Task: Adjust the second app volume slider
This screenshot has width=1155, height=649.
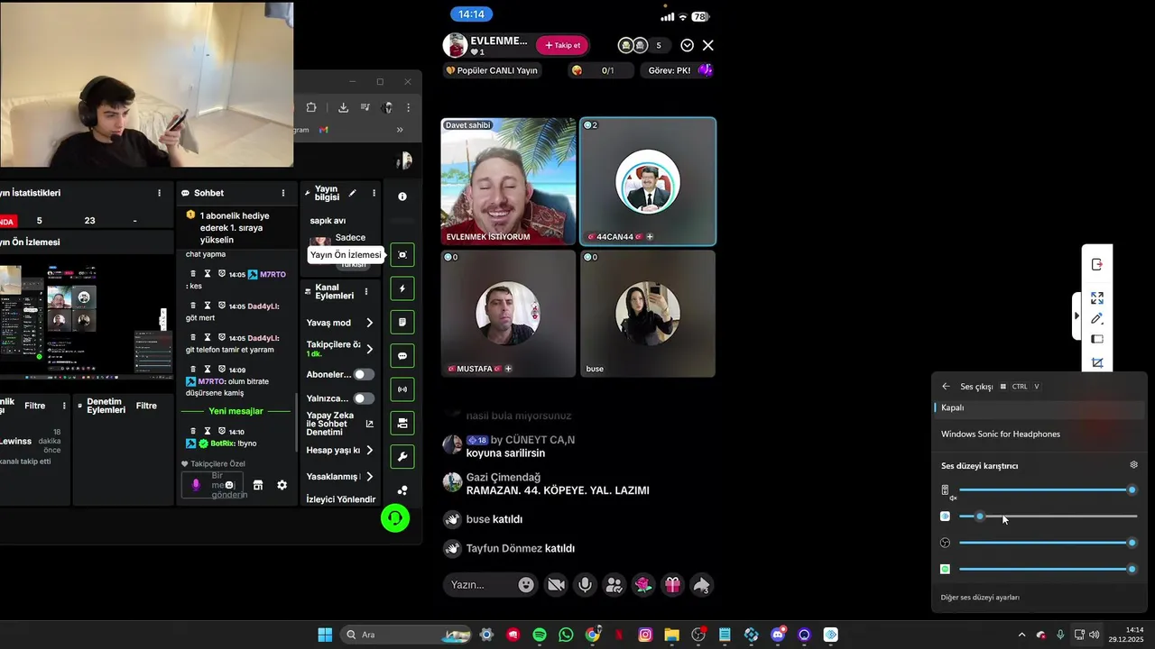Action: click(x=1047, y=516)
